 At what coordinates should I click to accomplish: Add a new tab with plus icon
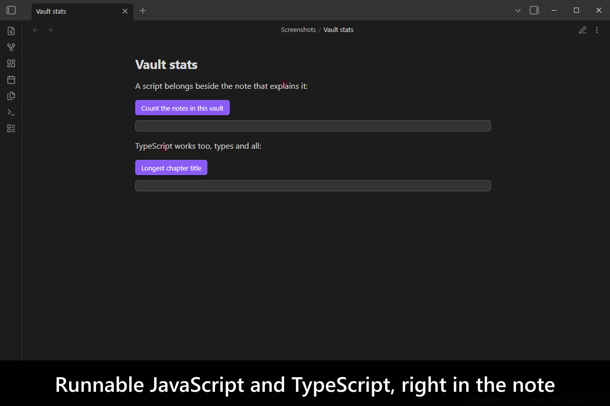[x=143, y=11]
